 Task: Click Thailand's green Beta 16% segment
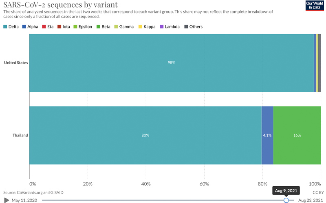(x=297, y=135)
